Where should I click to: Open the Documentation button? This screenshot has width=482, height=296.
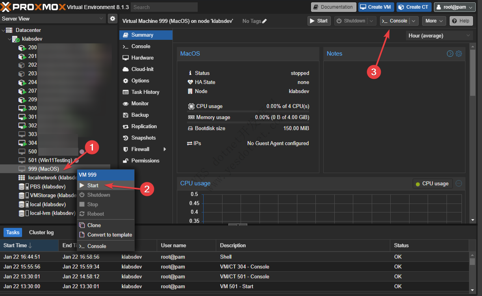(333, 7)
